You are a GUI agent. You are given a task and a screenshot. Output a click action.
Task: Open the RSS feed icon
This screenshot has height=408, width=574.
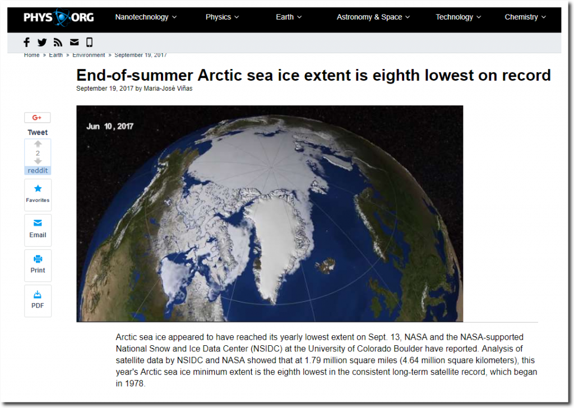click(58, 43)
